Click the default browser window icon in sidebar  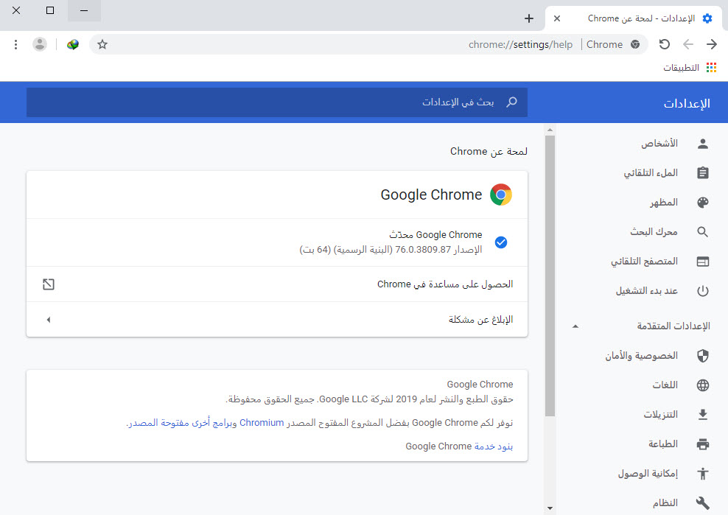point(702,262)
